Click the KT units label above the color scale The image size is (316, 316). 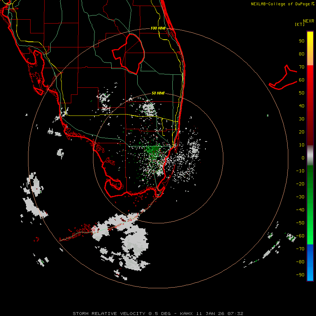pyautogui.click(x=300, y=24)
